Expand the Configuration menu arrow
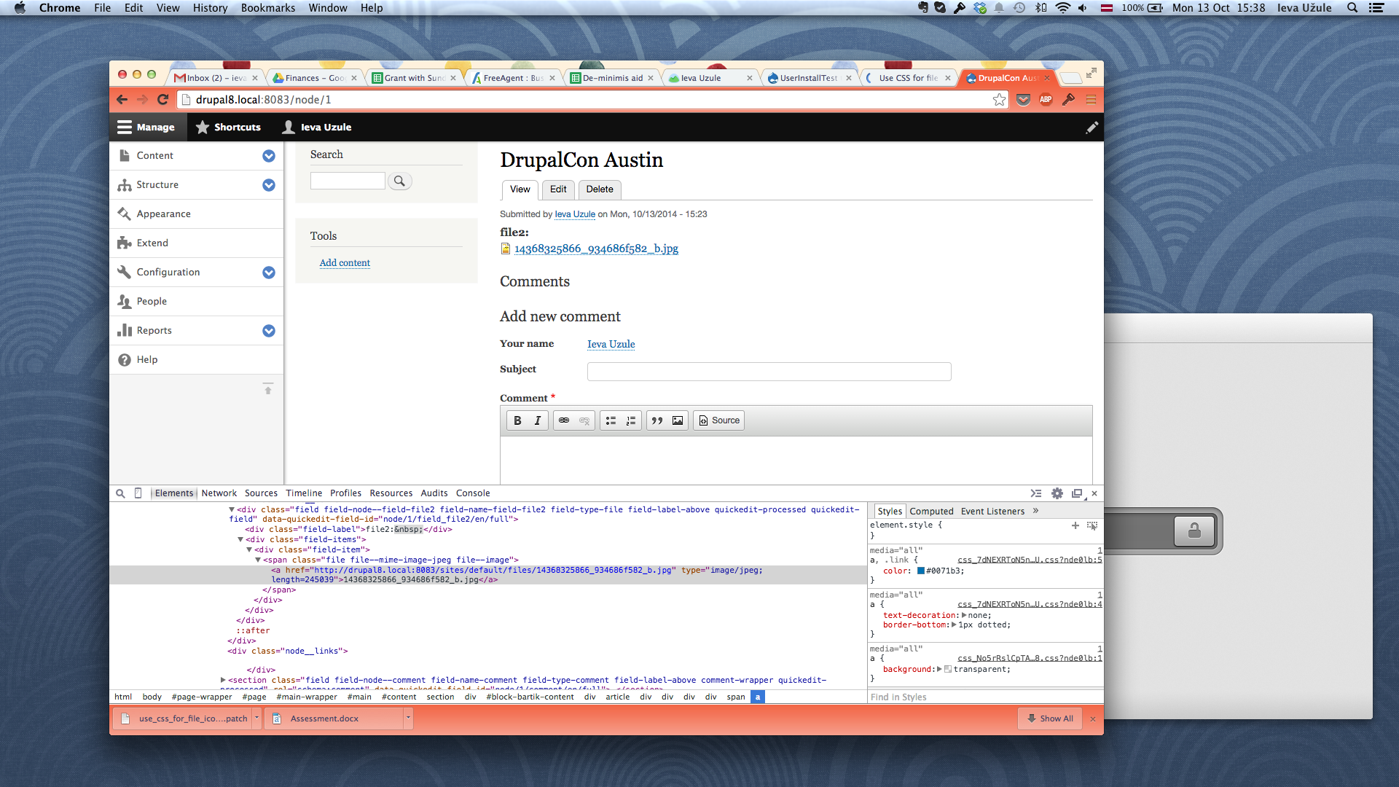1399x787 pixels. [269, 273]
